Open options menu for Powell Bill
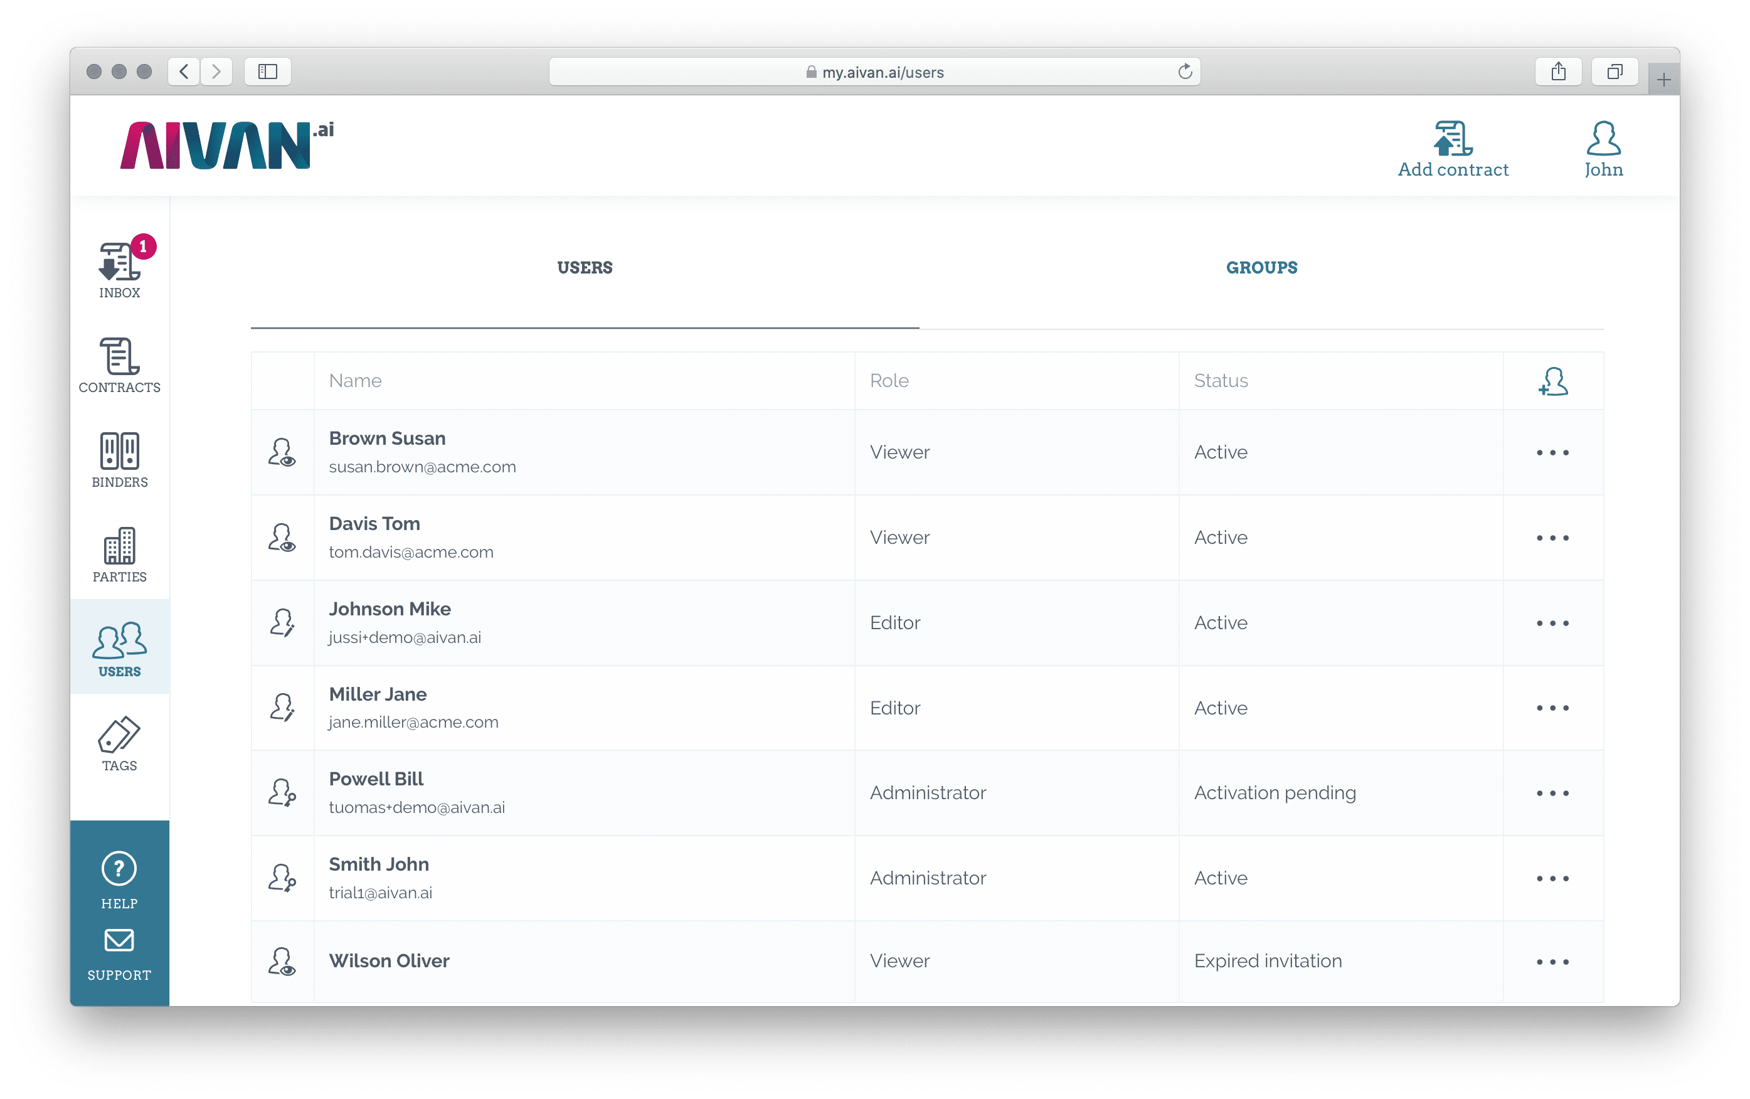Viewport: 1750px width, 1099px height. pyautogui.click(x=1552, y=792)
